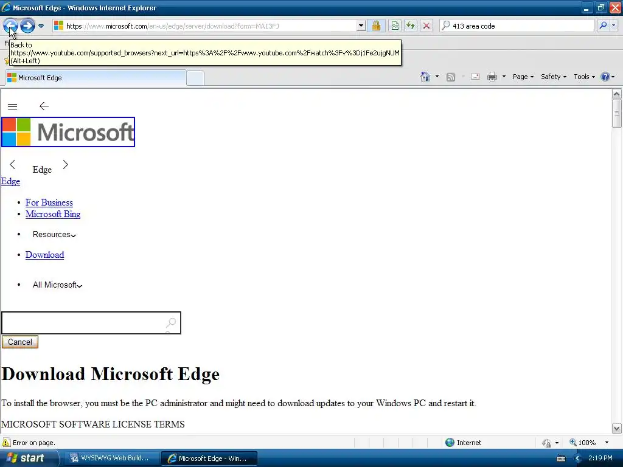The width and height of the screenshot is (623, 467).
Task: Click the blue Help question icon
Action: tap(605, 77)
